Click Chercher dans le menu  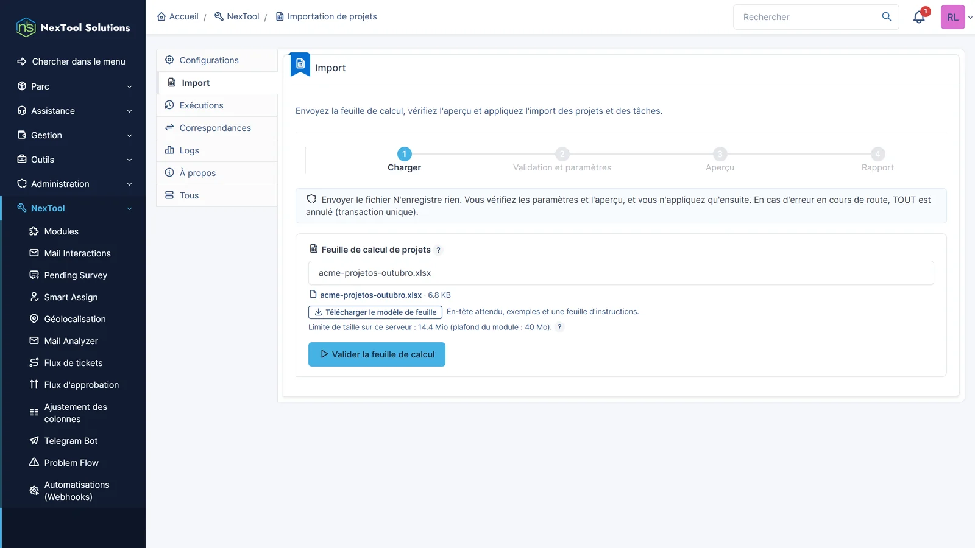(73, 61)
